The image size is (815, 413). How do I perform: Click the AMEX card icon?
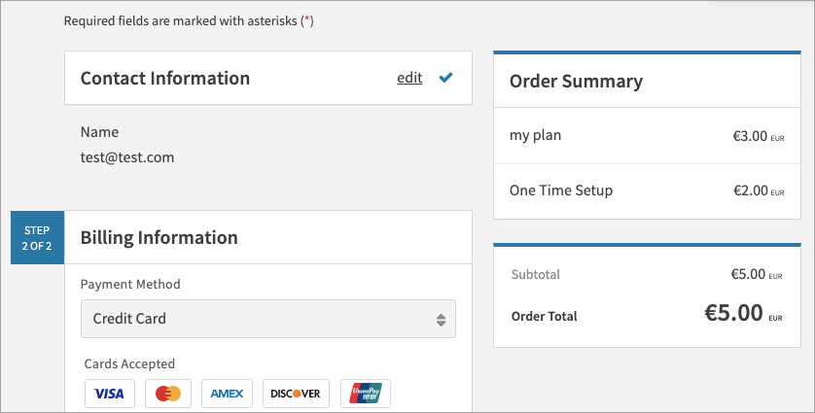pyautogui.click(x=228, y=394)
